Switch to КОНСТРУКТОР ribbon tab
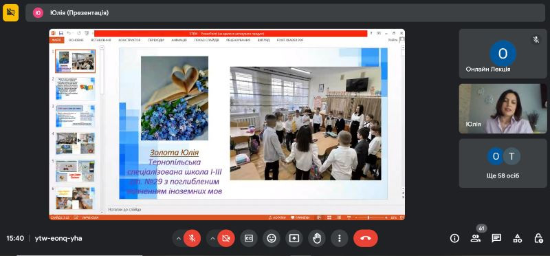Viewport: 550px width, 256px height. click(129, 40)
